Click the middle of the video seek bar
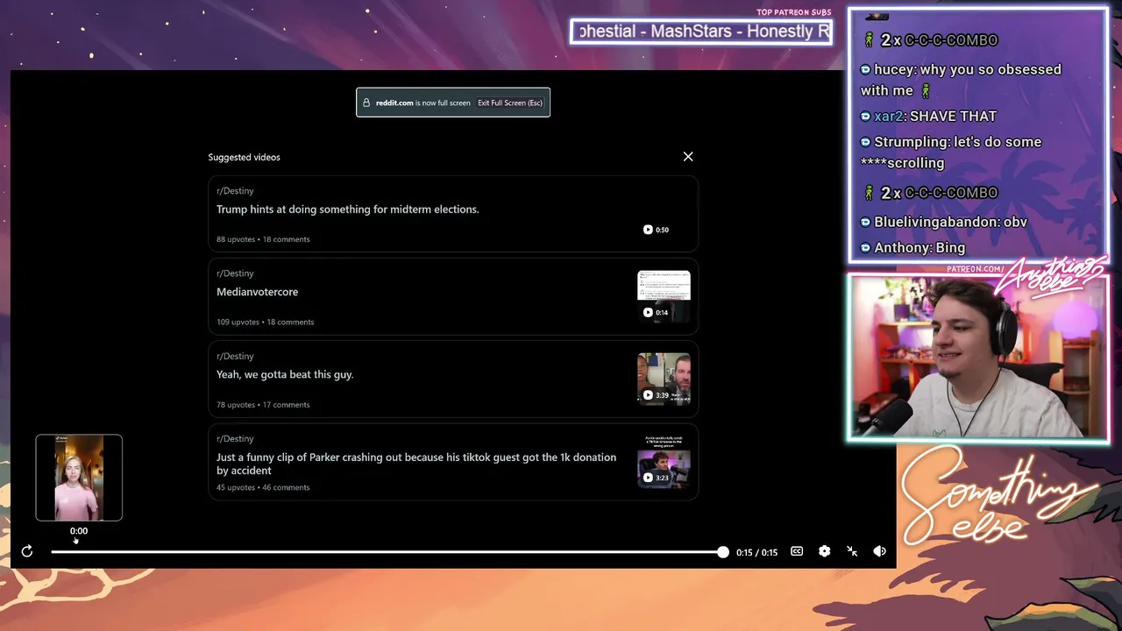The height and width of the screenshot is (631, 1122). pyautogui.click(x=387, y=552)
